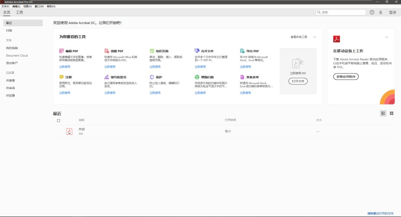Switch to the 工具 tab
The height and width of the screenshot is (217, 401).
[19, 12]
